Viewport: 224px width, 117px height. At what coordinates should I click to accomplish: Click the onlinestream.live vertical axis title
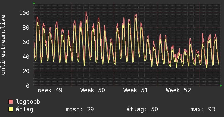click(3, 45)
